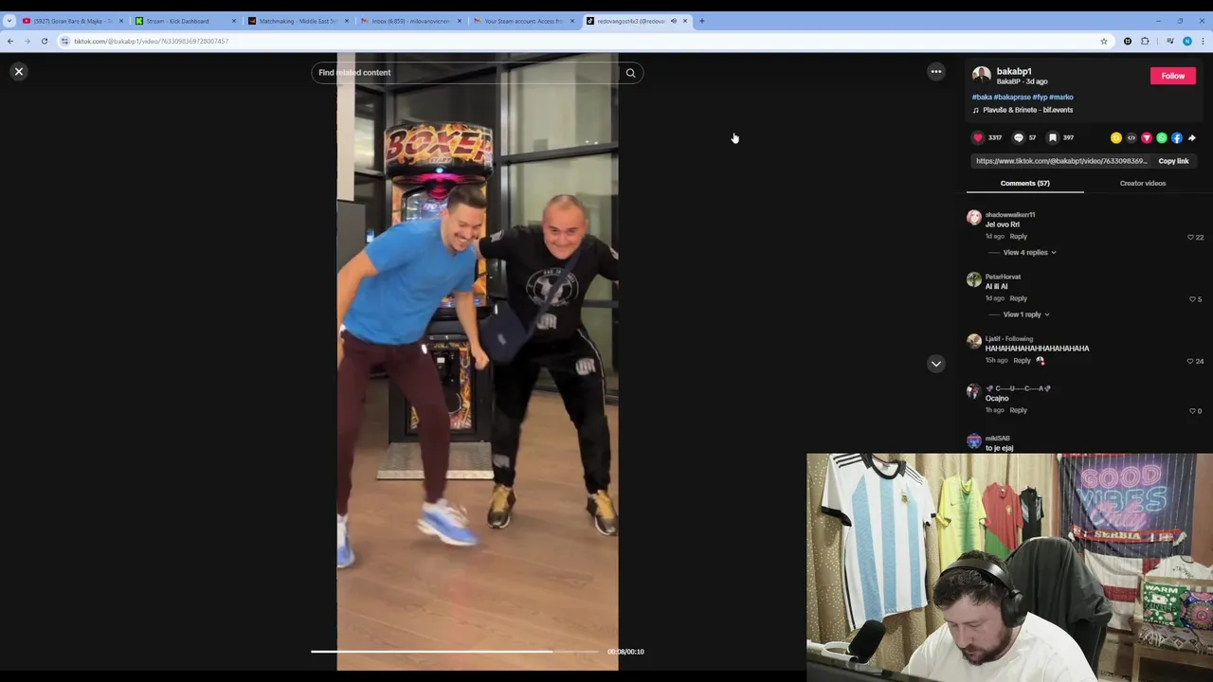Image resolution: width=1213 pixels, height=682 pixels.
Task: Select the Comments (57) tab
Action: click(x=1024, y=183)
